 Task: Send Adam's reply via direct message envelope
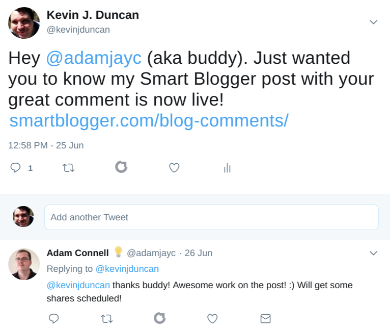(265, 319)
